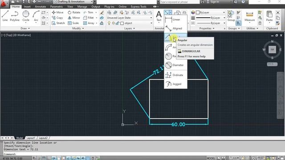The height and width of the screenshot is (160, 285).
Task: Select the Circle tool
Action: click(x=26, y=16)
